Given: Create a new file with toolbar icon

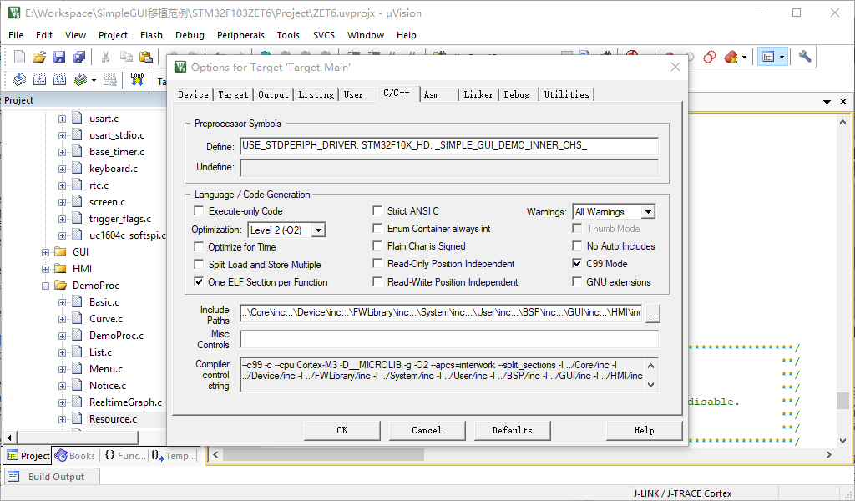Looking at the screenshot, I should pos(20,57).
